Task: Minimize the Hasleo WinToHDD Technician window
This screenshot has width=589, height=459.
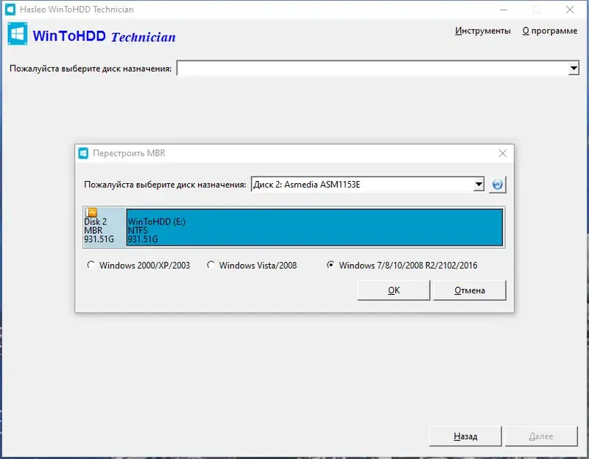Action: pos(504,10)
